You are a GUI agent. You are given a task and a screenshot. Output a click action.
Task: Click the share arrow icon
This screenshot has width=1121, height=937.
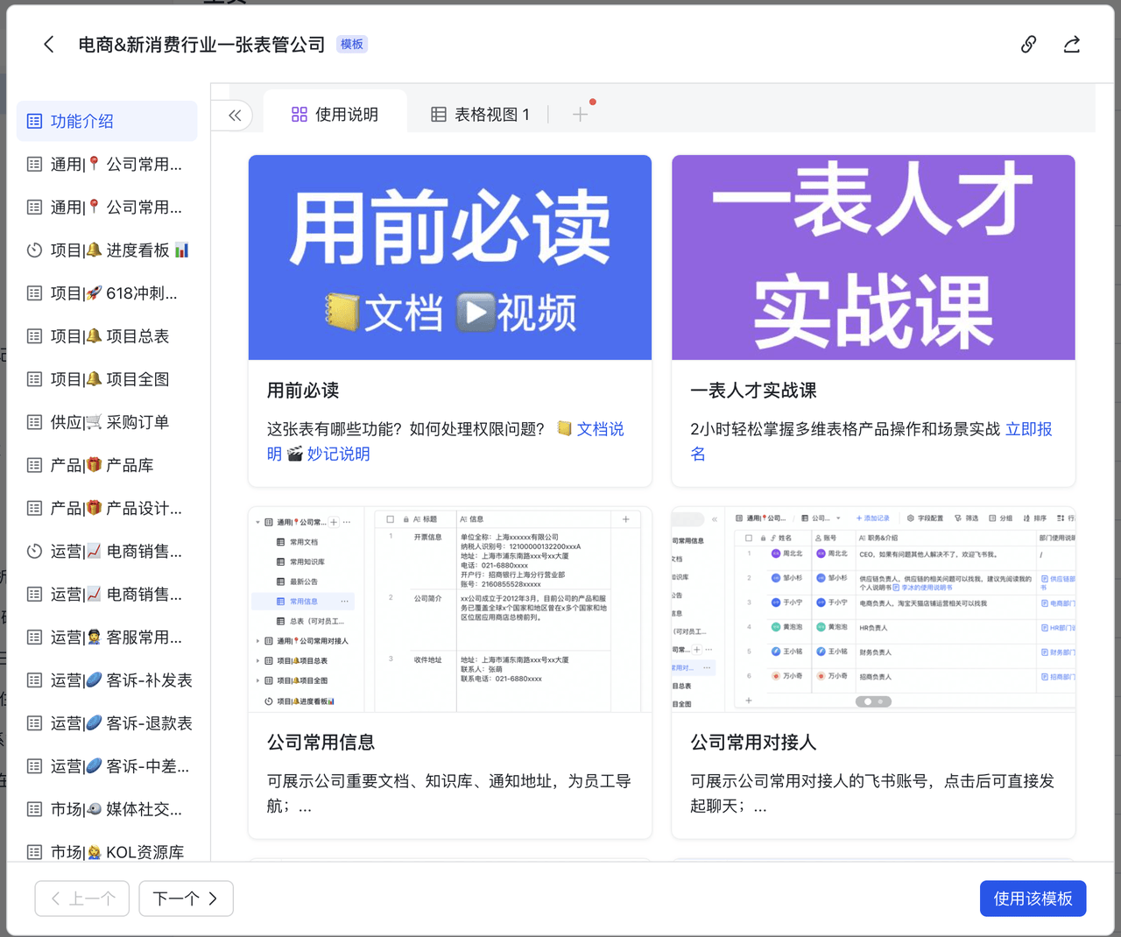tap(1071, 45)
